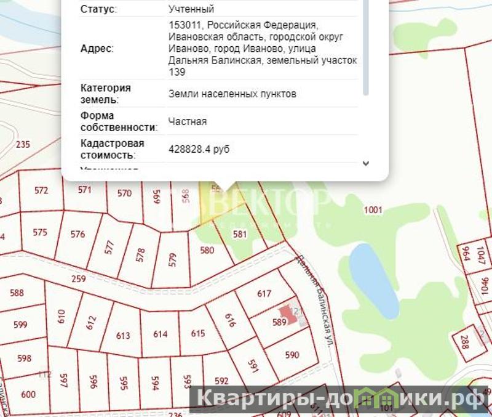
Task: Click the cadastral value 428828.4 руб
Action: pos(199,149)
